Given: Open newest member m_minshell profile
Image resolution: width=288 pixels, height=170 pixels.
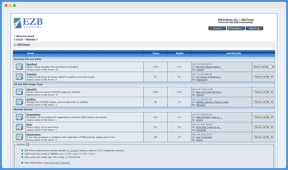Looking at the screenshot, I should point(73,150).
